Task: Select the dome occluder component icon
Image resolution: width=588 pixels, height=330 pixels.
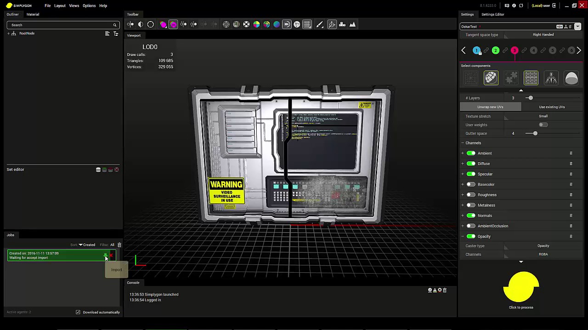Action: 571,78
